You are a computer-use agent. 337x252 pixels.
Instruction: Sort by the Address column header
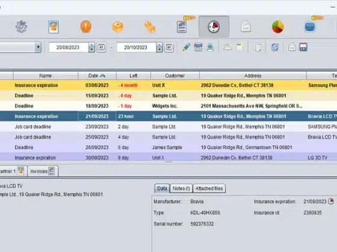pyautogui.click(x=253, y=76)
